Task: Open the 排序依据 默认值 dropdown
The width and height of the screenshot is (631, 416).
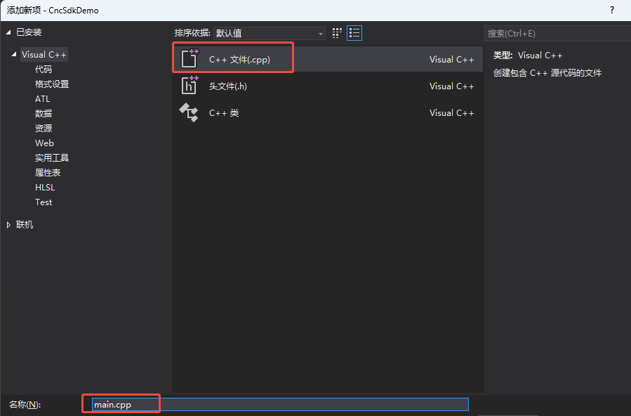Action: tap(270, 33)
